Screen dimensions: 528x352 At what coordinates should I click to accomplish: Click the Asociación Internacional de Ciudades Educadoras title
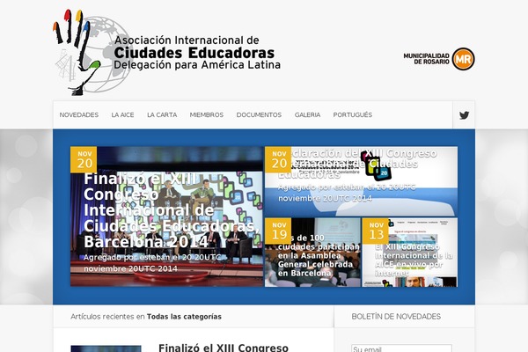197,53
